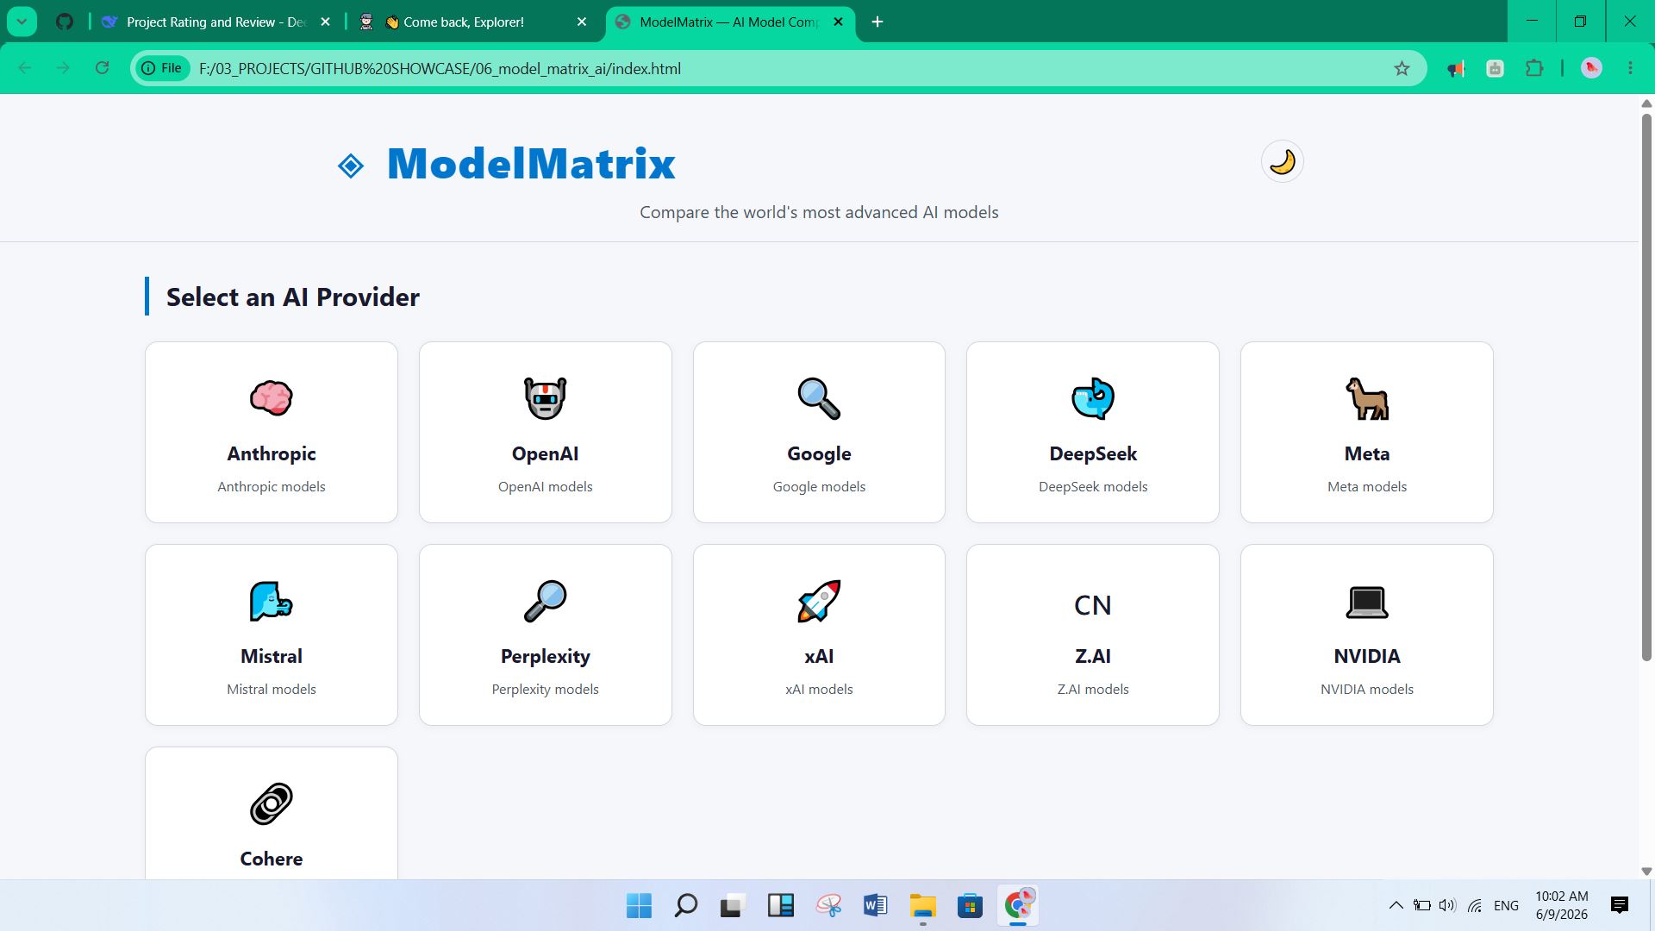Open Anthropic models card text

point(271,487)
